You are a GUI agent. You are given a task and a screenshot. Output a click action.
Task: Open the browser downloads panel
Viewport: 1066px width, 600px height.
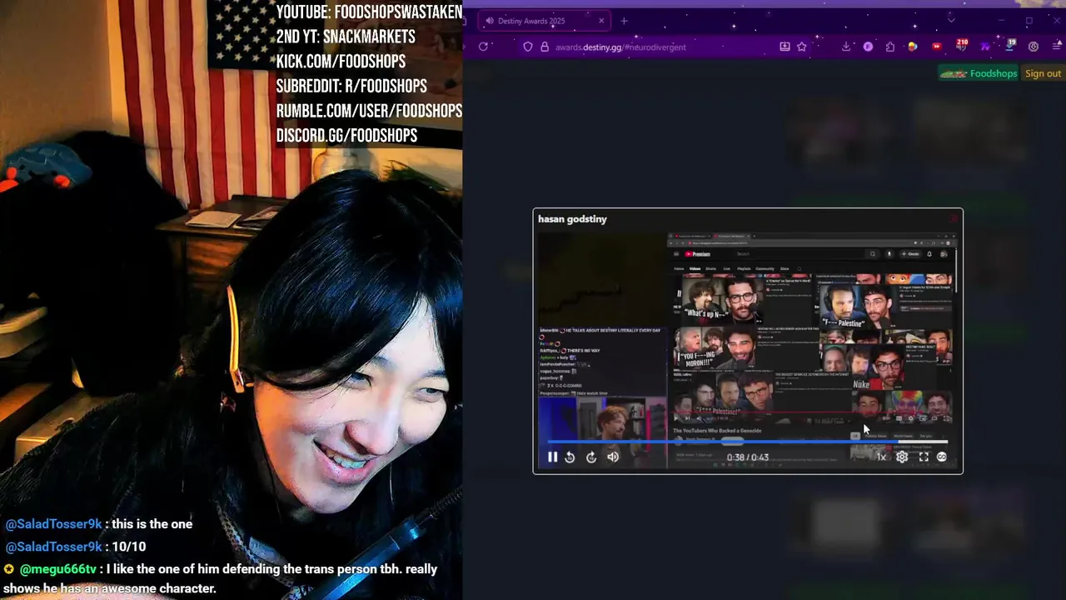click(846, 47)
